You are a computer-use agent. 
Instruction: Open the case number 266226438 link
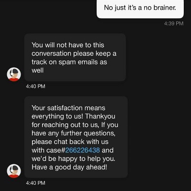tap(83, 150)
